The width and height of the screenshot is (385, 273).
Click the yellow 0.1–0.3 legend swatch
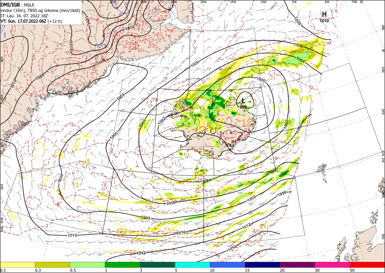[x=18, y=265]
